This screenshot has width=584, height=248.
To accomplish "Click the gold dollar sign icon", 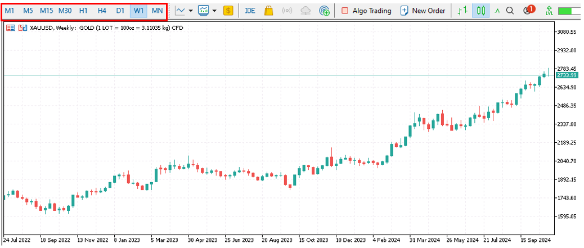I will pos(228,11).
